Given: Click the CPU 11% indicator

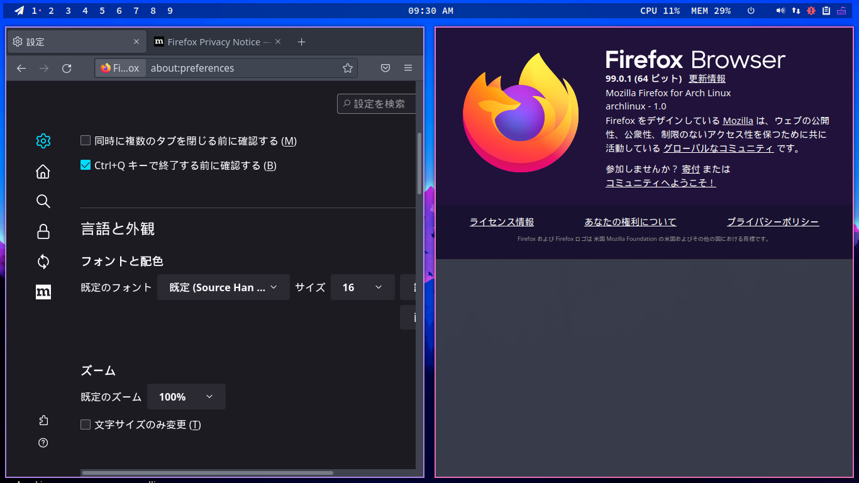Looking at the screenshot, I should click(x=660, y=11).
